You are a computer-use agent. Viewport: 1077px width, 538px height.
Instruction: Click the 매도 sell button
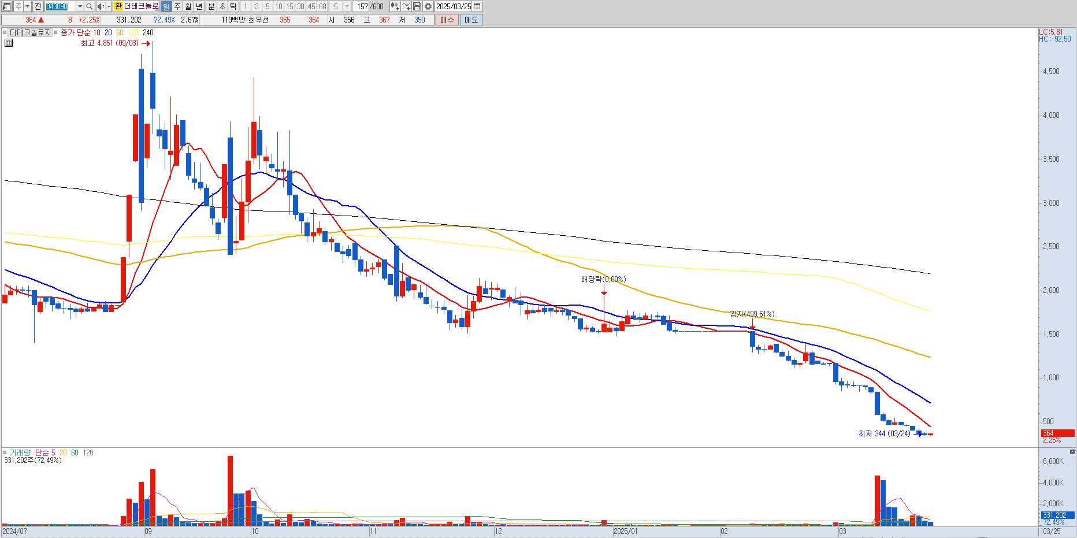coord(471,20)
